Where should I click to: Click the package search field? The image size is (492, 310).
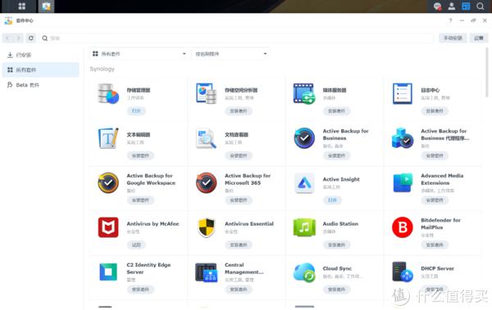[237, 38]
